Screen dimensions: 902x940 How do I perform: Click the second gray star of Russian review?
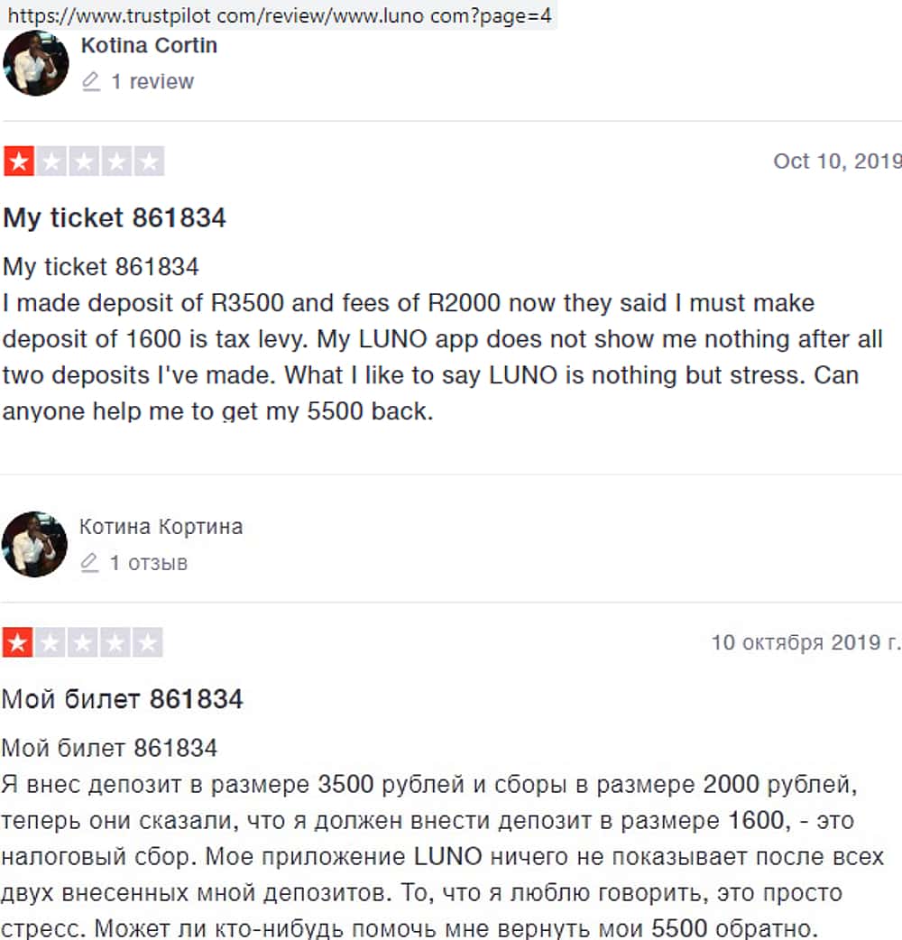coord(51,643)
